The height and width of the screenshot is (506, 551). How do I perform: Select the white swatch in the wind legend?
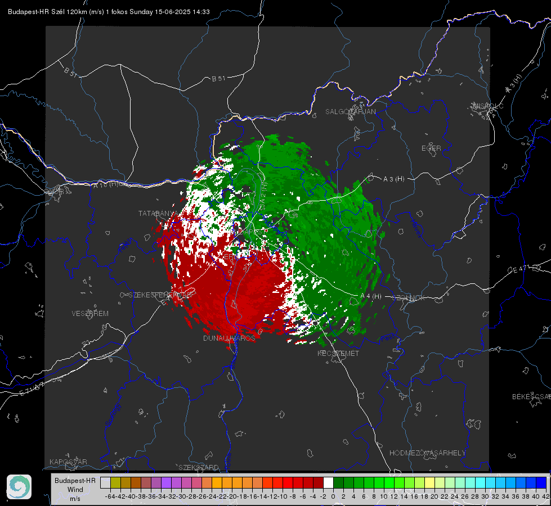[328, 483]
